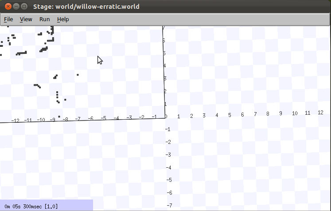Click the y-axis label -6
The height and width of the screenshot is (211, 331).
point(169,193)
